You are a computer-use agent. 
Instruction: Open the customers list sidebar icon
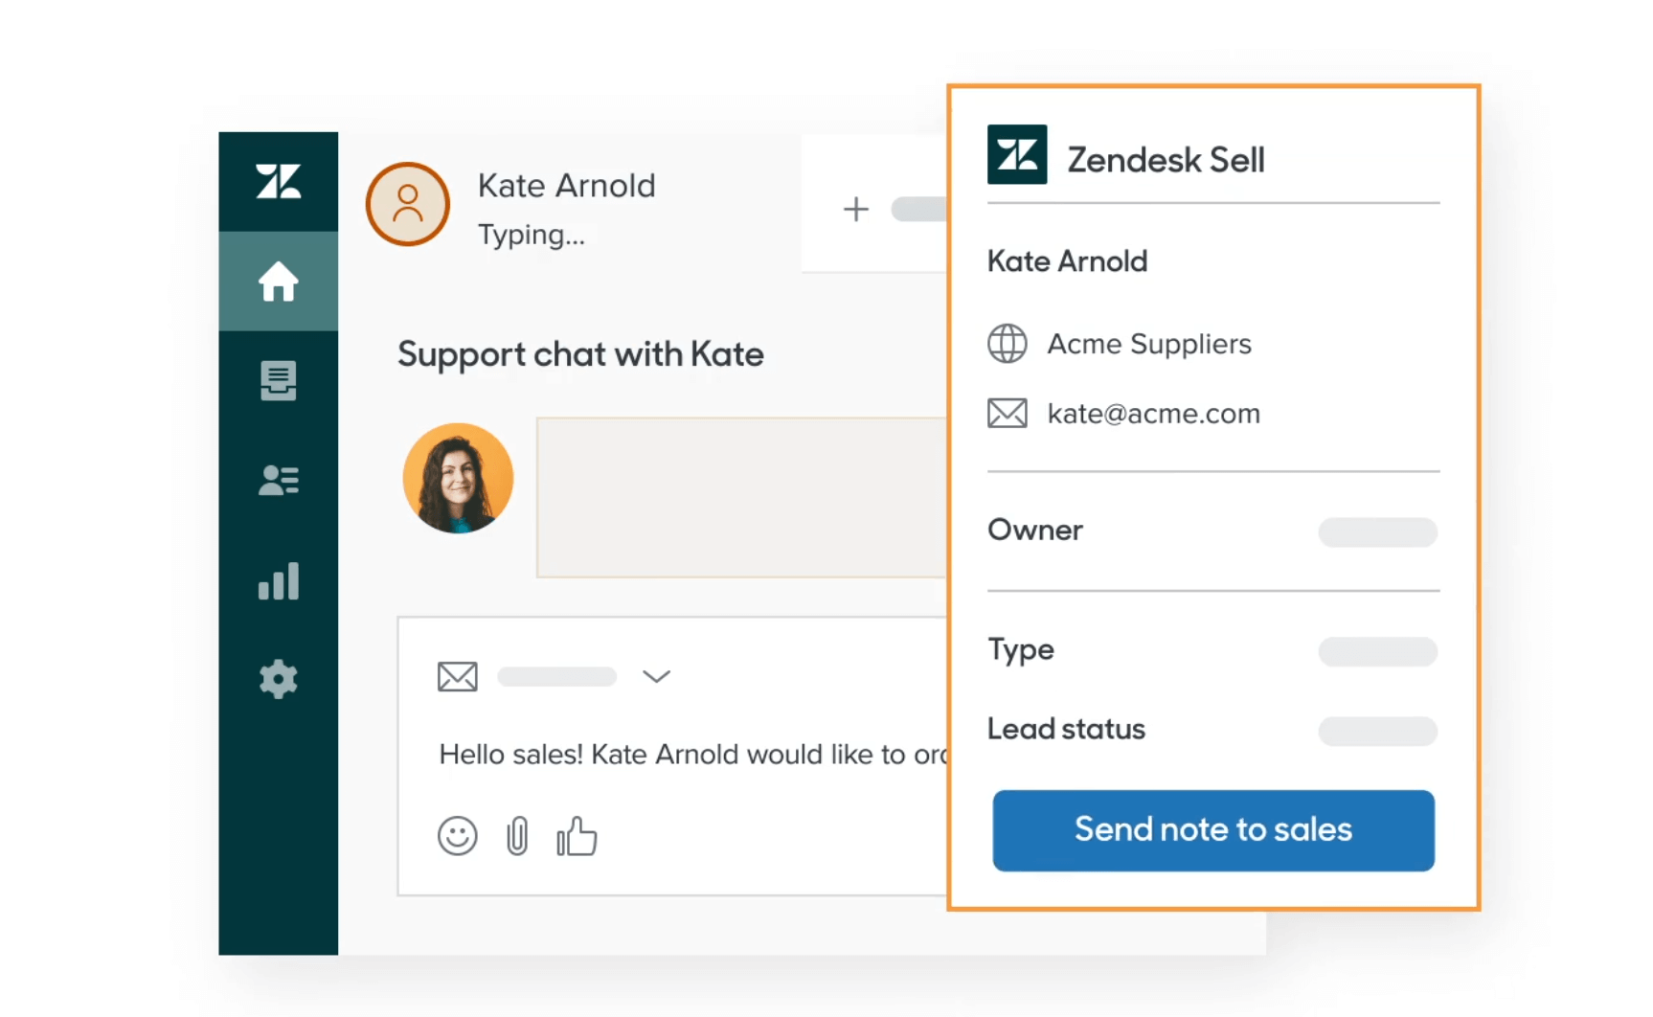(x=279, y=480)
